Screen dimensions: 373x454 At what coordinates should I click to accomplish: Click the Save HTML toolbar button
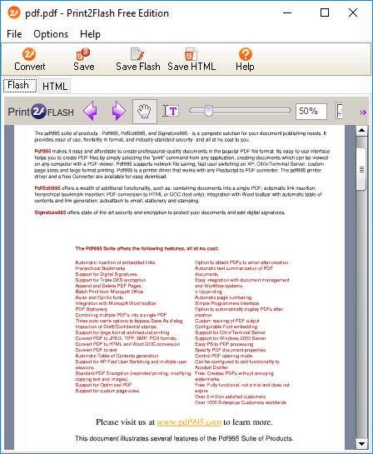191,60
